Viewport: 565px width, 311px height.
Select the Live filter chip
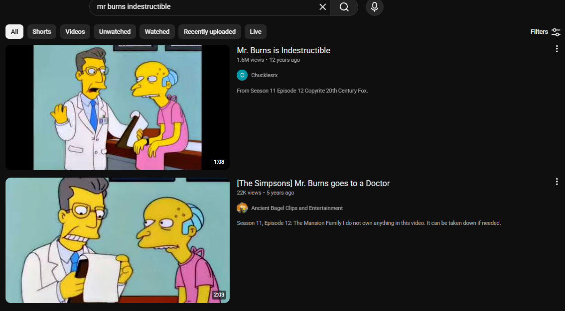pos(256,32)
